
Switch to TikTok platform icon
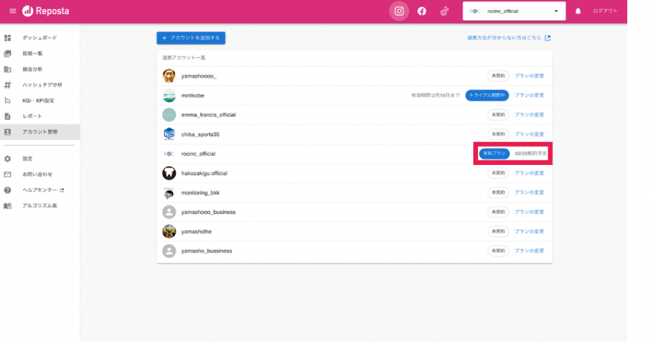(444, 11)
